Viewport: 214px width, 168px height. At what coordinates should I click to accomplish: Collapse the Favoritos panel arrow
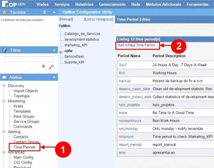[x=54, y=12]
